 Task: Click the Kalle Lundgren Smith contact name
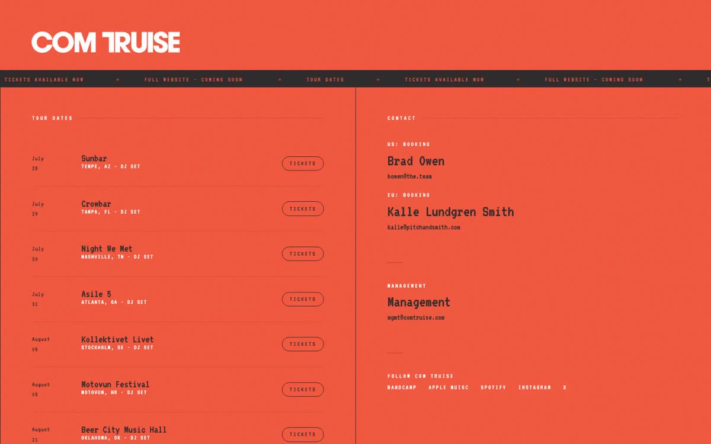point(450,212)
